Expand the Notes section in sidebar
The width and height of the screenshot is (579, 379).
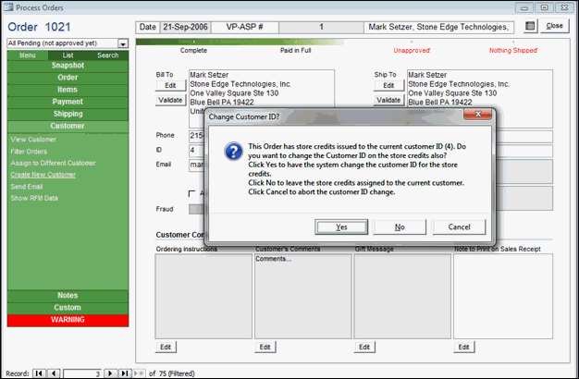[68, 296]
